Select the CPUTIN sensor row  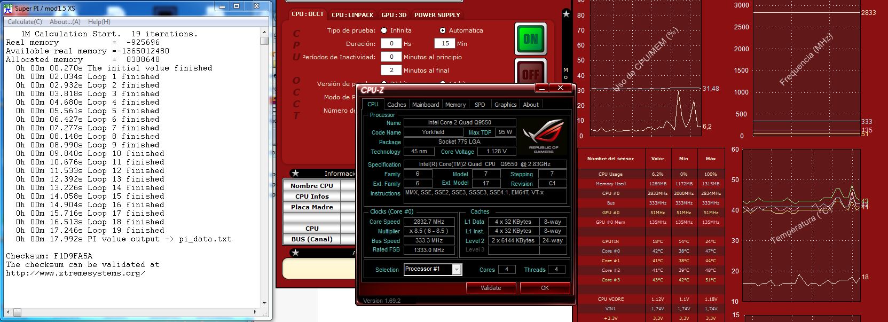(x=651, y=241)
